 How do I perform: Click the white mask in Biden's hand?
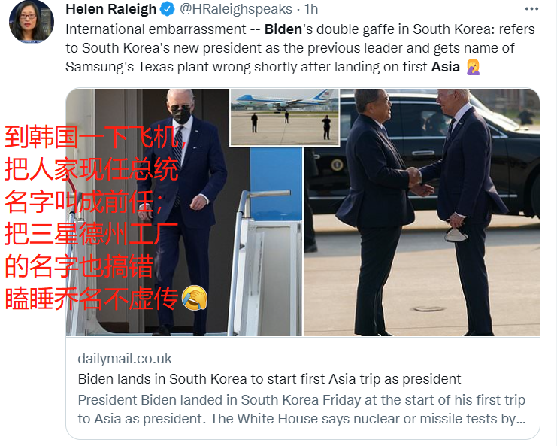pos(456,235)
